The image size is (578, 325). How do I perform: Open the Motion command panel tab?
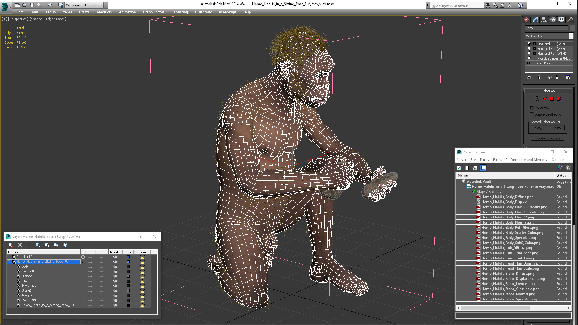tap(553, 20)
